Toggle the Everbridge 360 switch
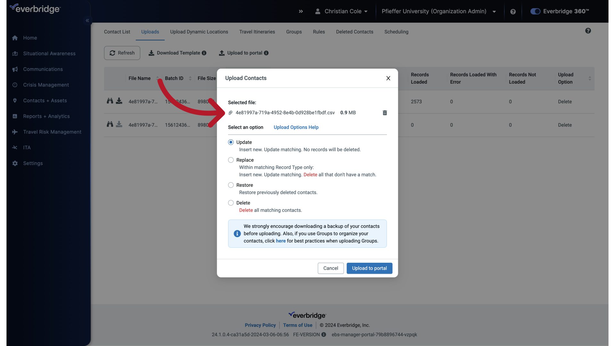This screenshot has width=615, height=346. pos(535,11)
